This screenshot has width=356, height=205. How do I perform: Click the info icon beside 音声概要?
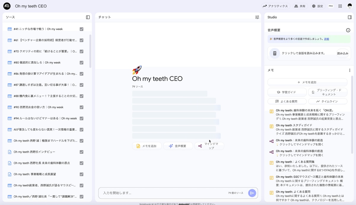coord(348,30)
